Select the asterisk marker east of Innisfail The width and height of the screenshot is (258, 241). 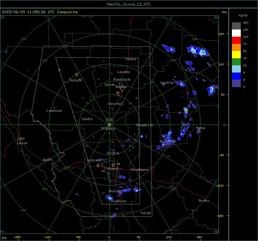pos(136,98)
